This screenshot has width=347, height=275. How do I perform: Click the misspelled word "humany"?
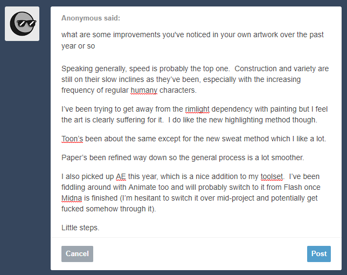click(x=144, y=91)
